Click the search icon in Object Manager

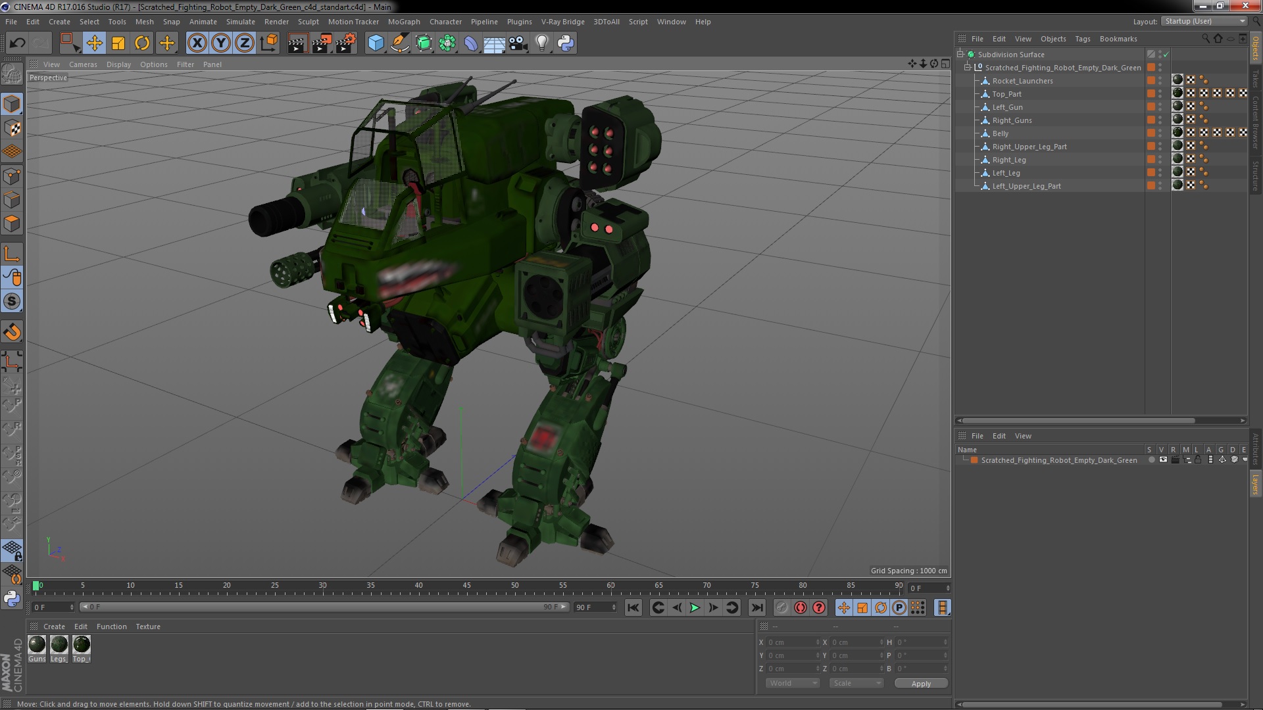coord(1206,39)
